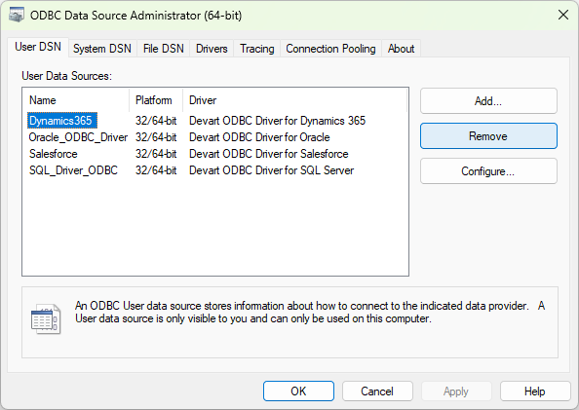This screenshot has height=410, width=579.
Task: Open Help for the dialog
Action: point(535,391)
